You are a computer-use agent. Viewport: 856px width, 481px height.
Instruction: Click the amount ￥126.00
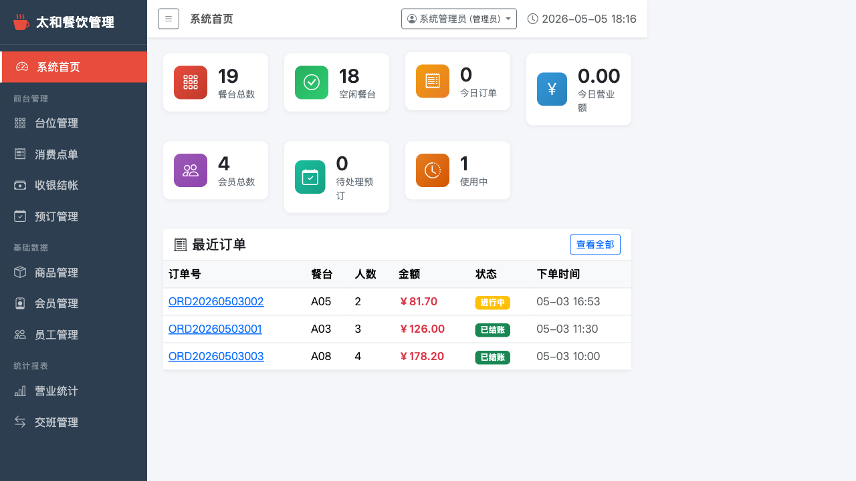coord(421,329)
